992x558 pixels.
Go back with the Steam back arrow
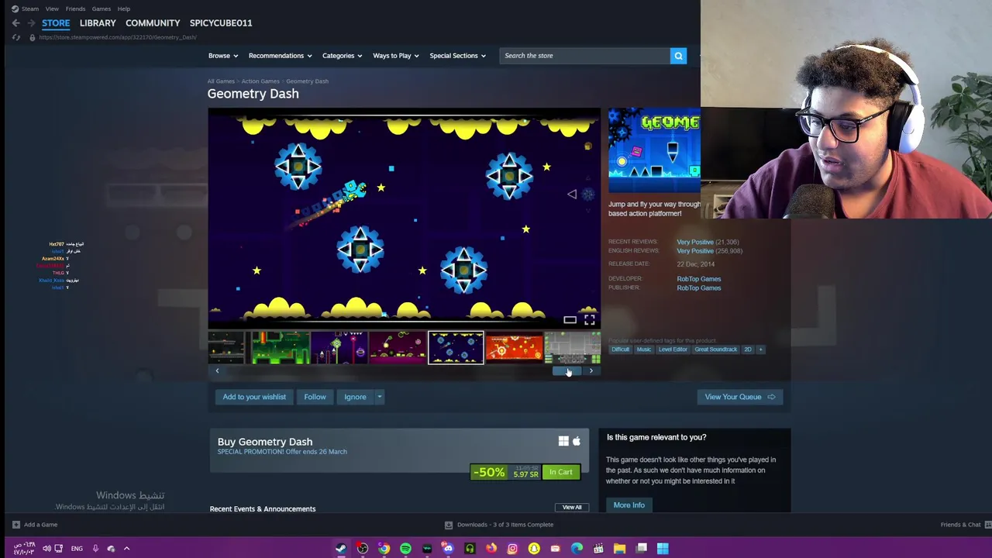coord(15,23)
